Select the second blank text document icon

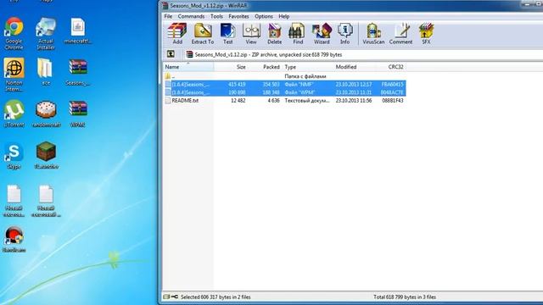point(46,201)
